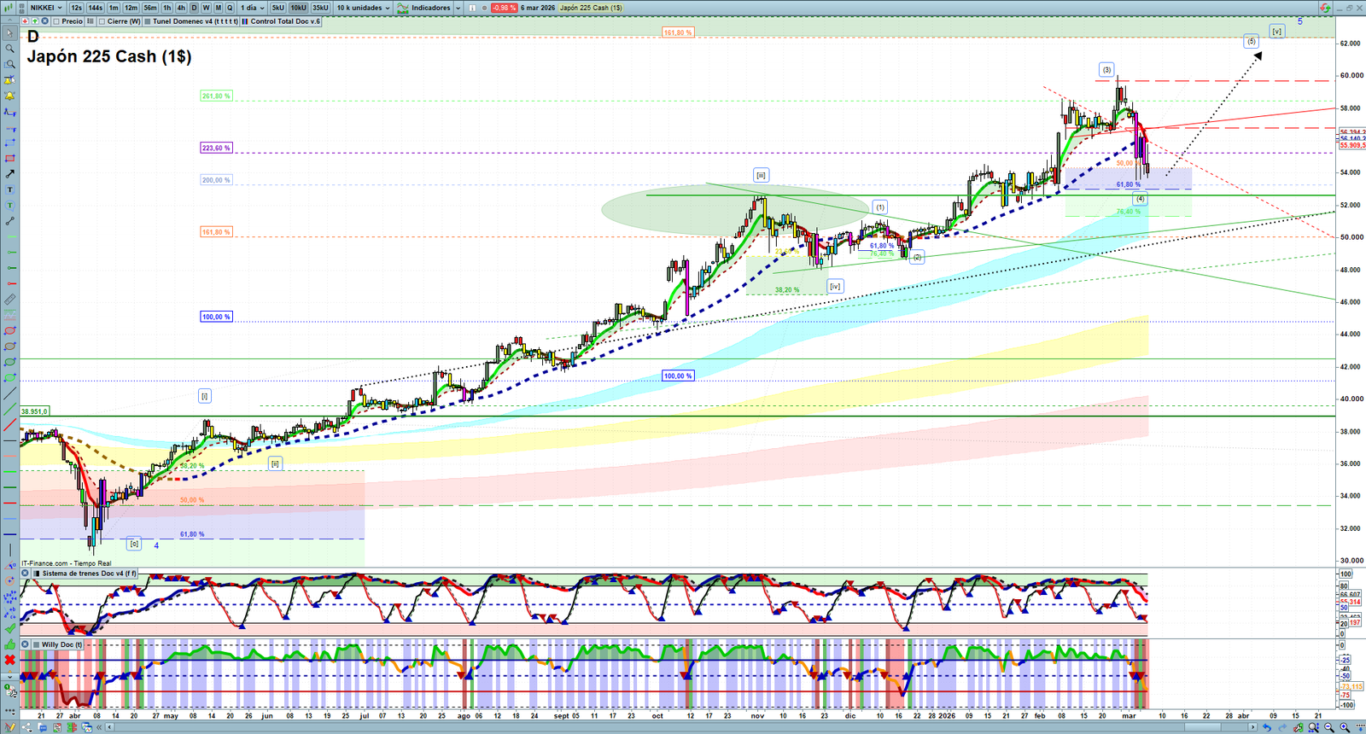This screenshot has width=1366, height=734.
Task: Switch to the 1h timeframe
Action: point(167,8)
